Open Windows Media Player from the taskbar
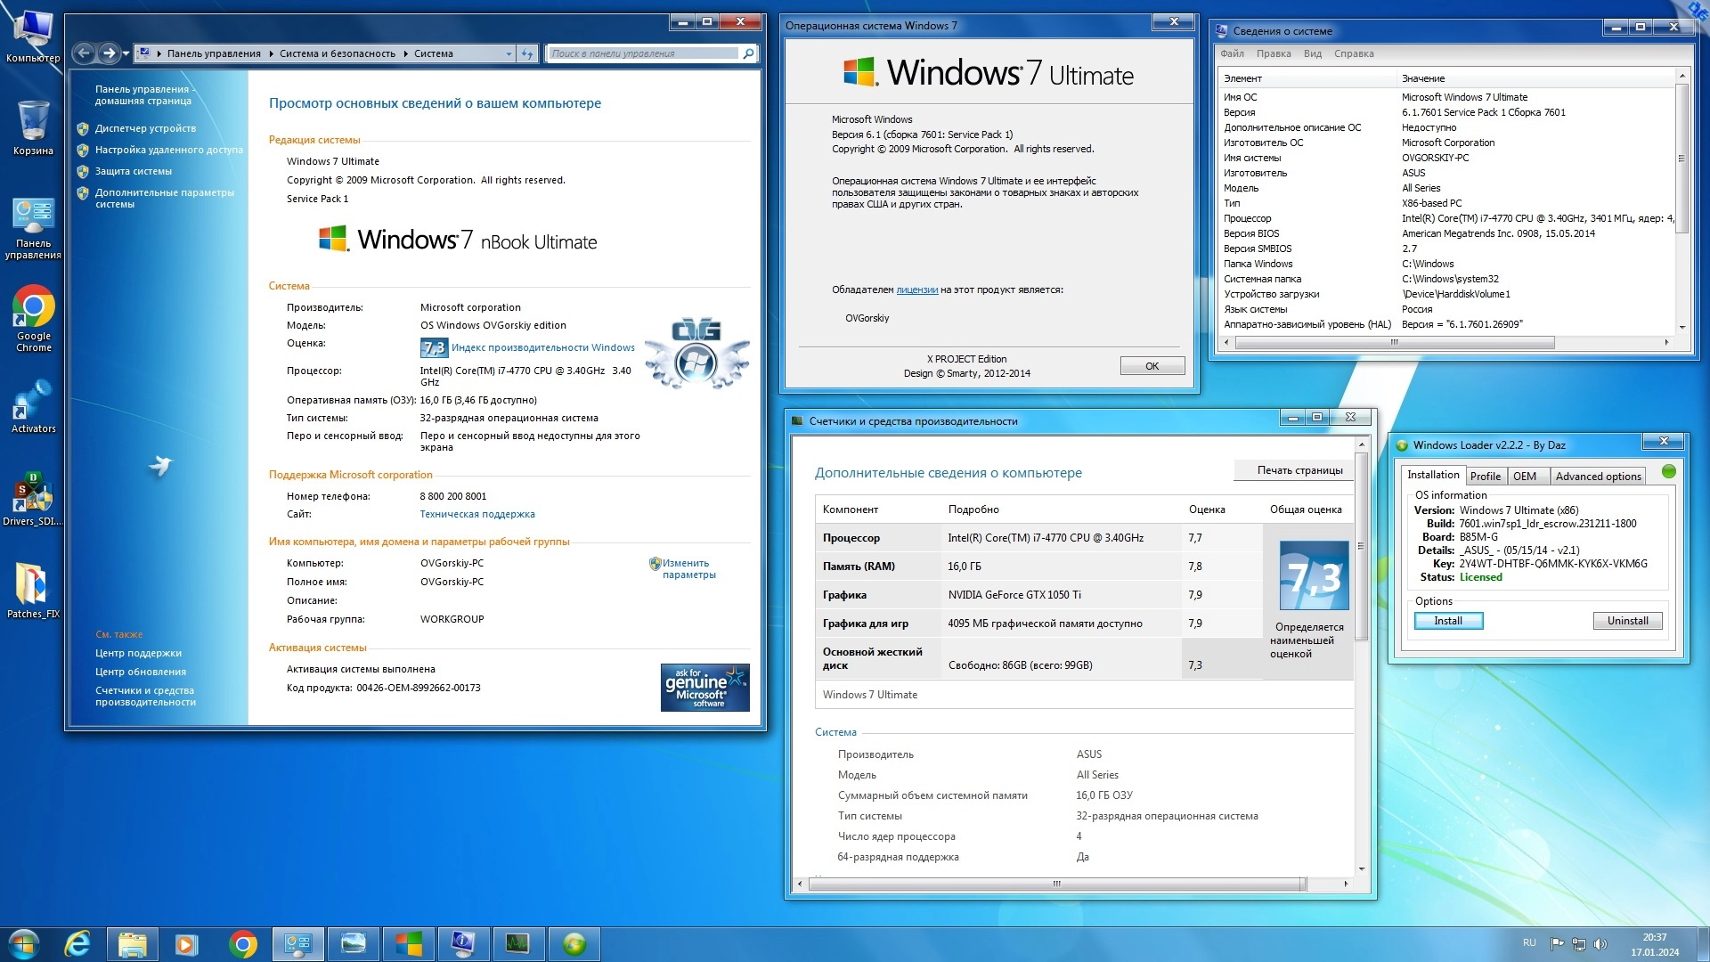 coord(185,943)
